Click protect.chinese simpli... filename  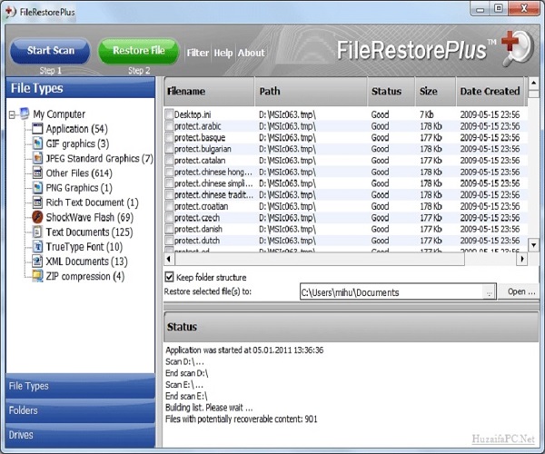pos(213,183)
